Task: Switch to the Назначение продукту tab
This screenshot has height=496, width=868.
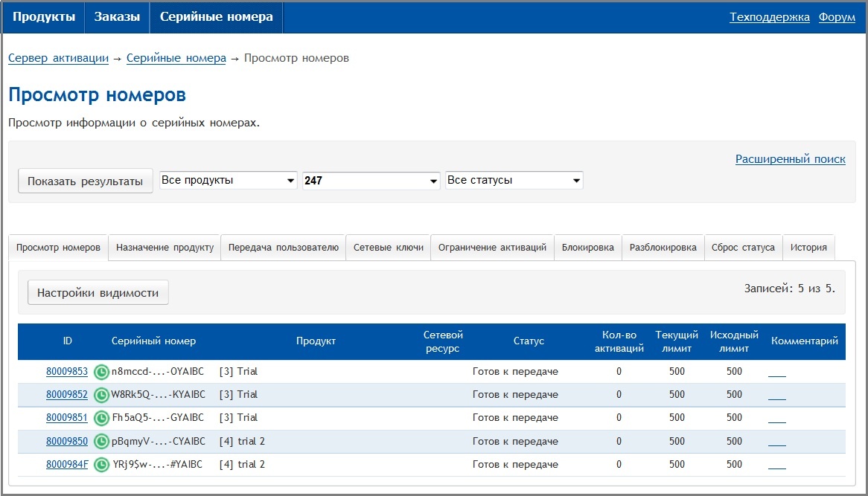Action: click(x=165, y=248)
